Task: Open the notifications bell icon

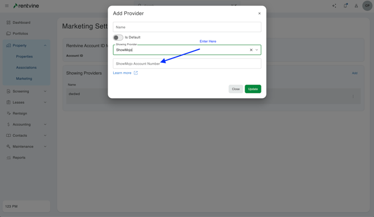Action: tap(345, 6)
